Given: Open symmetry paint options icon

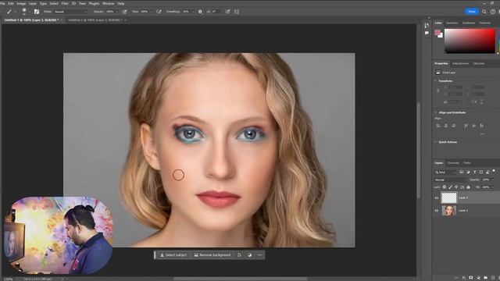Looking at the screenshot, I should point(237,12).
